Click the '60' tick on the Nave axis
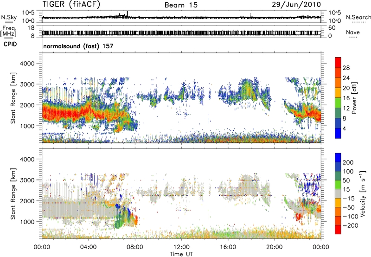 [x=332, y=28]
